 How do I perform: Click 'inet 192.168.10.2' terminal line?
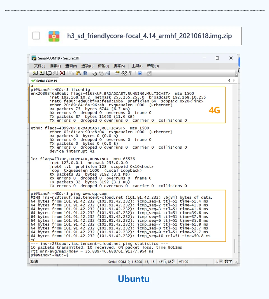tap(128, 97)
